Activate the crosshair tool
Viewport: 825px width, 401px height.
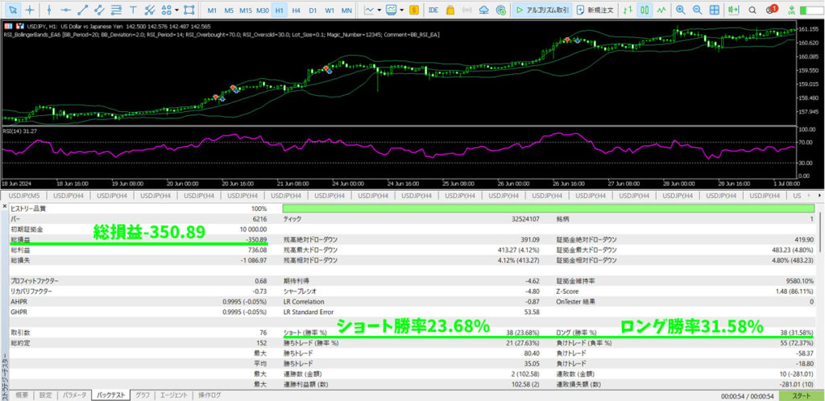[x=31, y=10]
